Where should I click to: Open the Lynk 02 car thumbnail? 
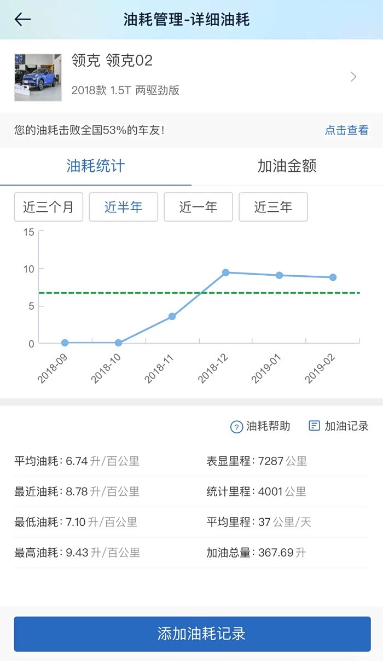click(x=38, y=77)
